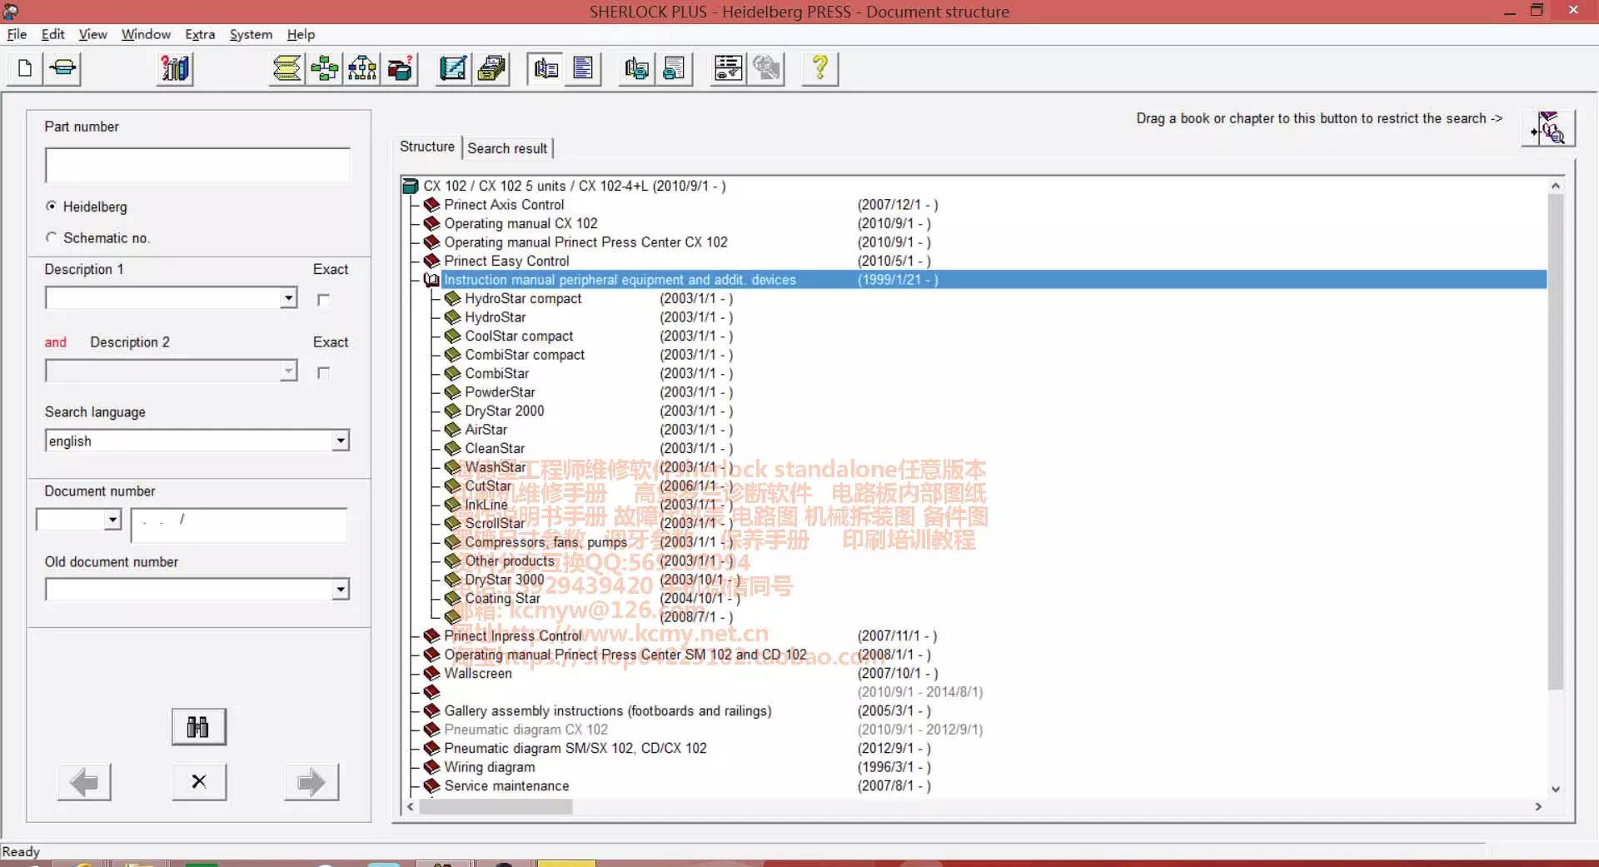The image size is (1599, 867).
Task: Select the Wiring diagram tree row
Action: point(490,767)
